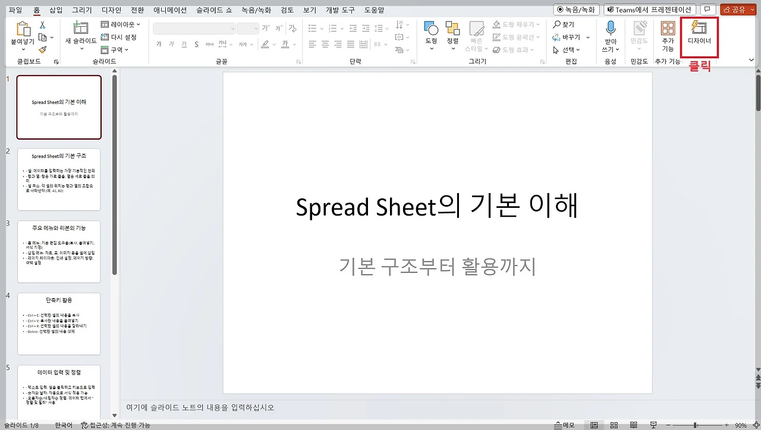Switch to the 삽입 insert tab

tap(56, 10)
